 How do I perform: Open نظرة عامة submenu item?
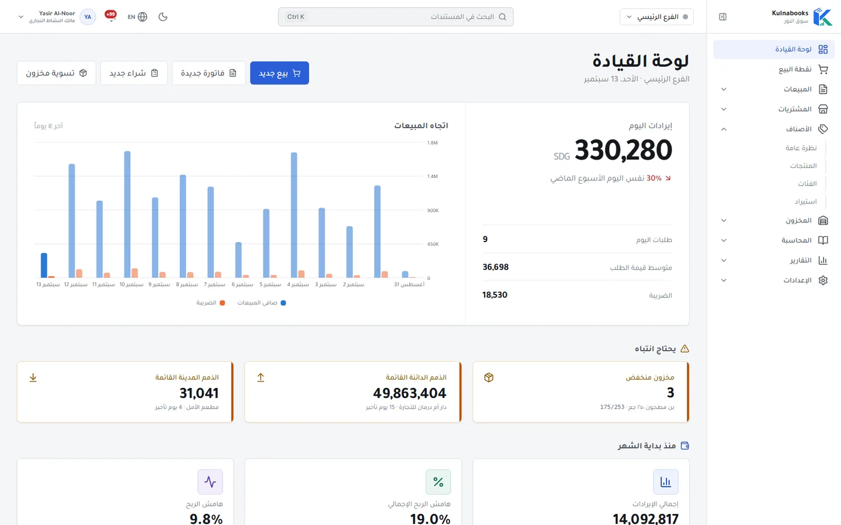pyautogui.click(x=801, y=148)
